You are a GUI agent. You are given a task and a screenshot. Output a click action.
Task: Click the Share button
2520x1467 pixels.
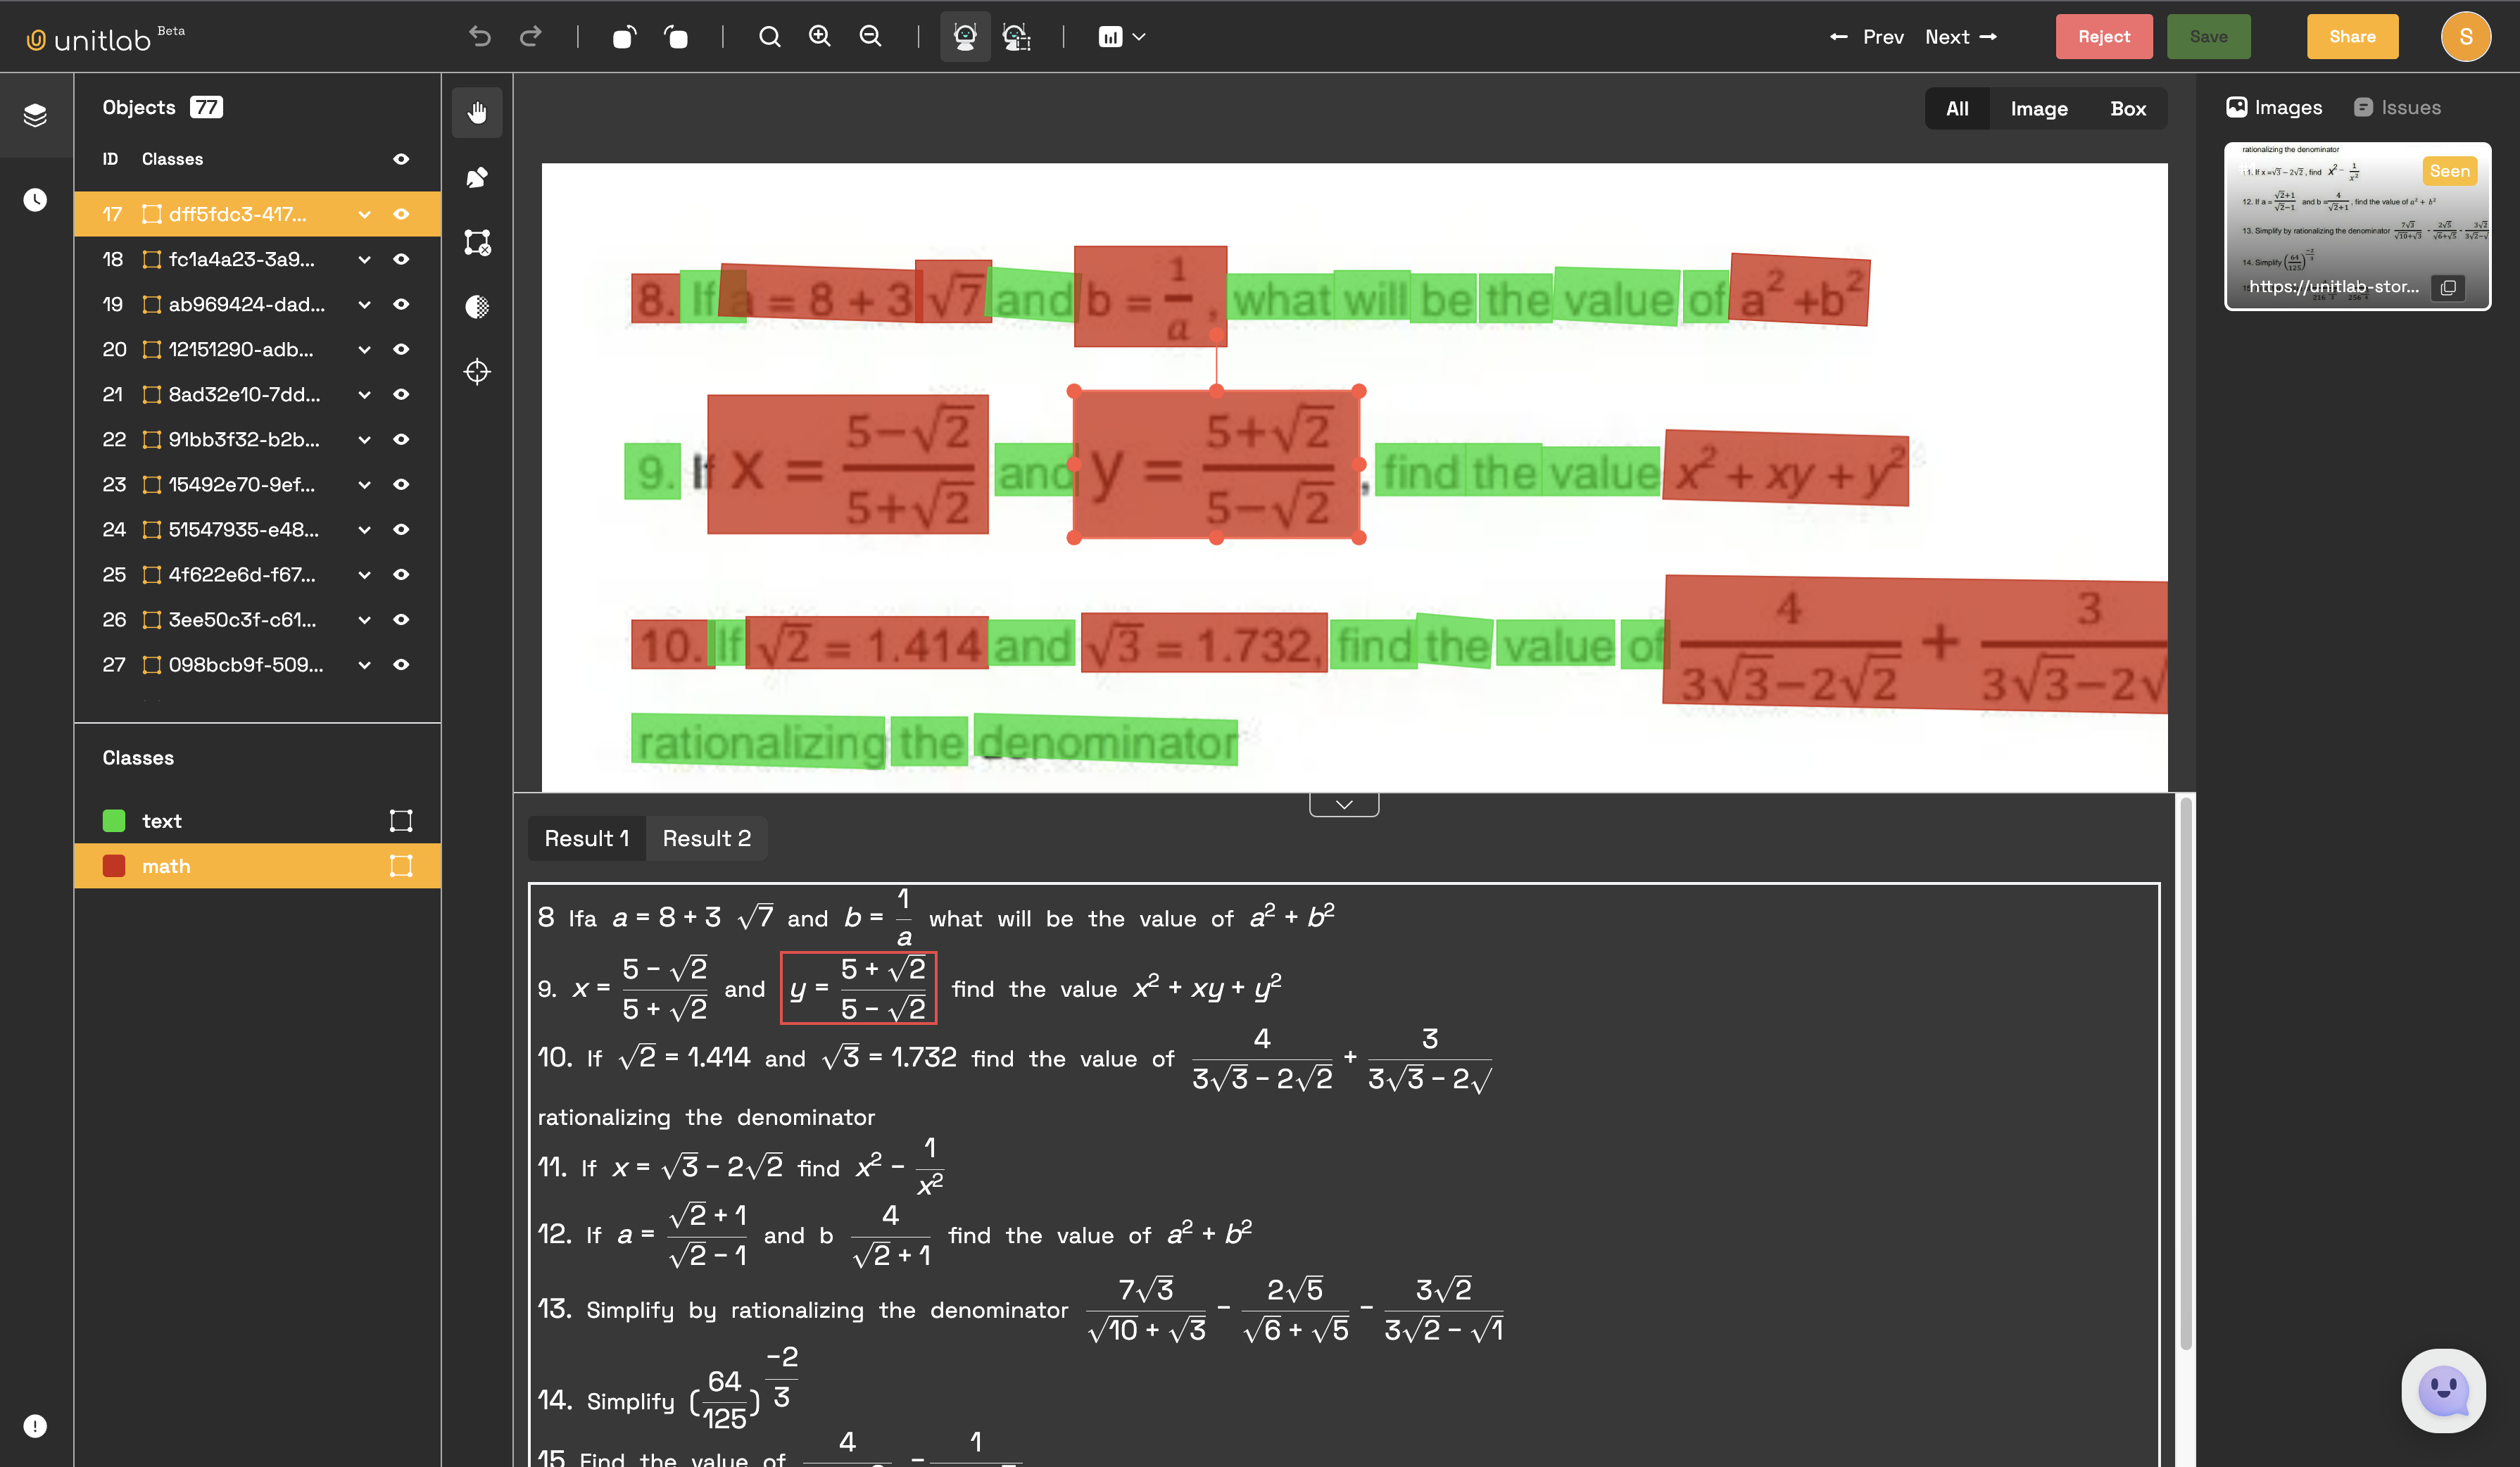pos(2352,37)
